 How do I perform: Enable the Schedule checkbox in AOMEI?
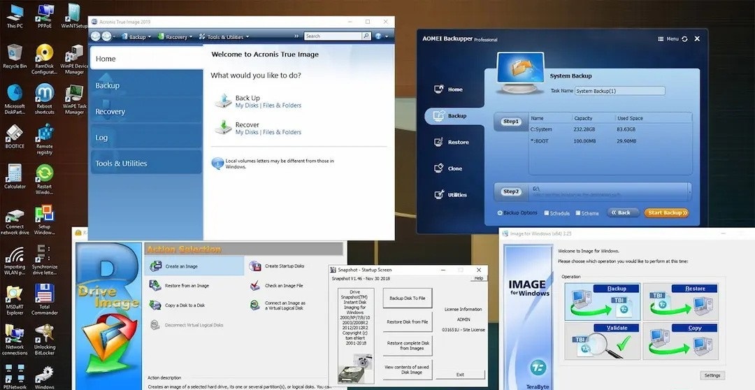(x=545, y=213)
